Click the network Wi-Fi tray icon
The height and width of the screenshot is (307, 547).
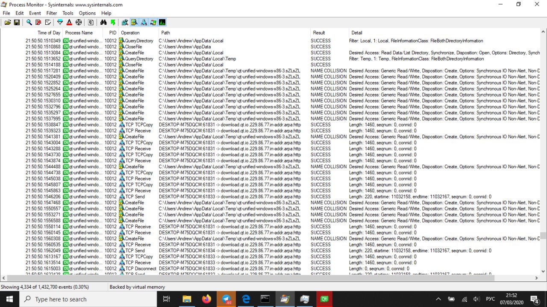click(x=464, y=299)
